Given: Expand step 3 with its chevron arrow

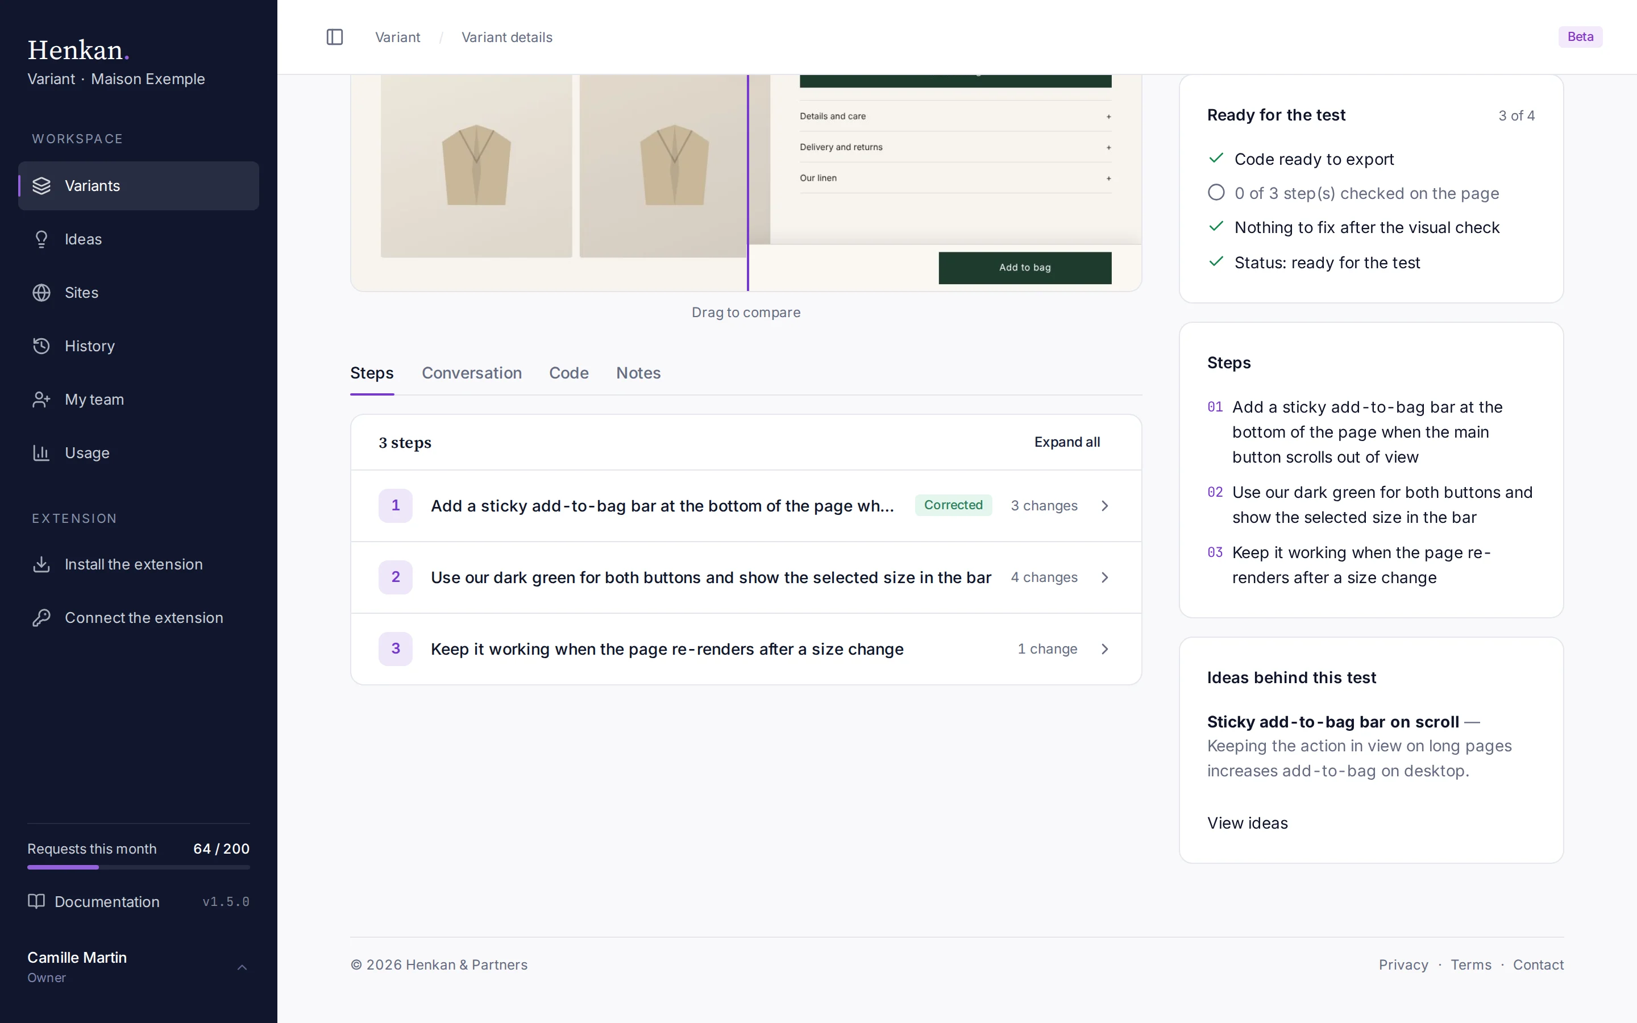Looking at the screenshot, I should pyautogui.click(x=1104, y=650).
